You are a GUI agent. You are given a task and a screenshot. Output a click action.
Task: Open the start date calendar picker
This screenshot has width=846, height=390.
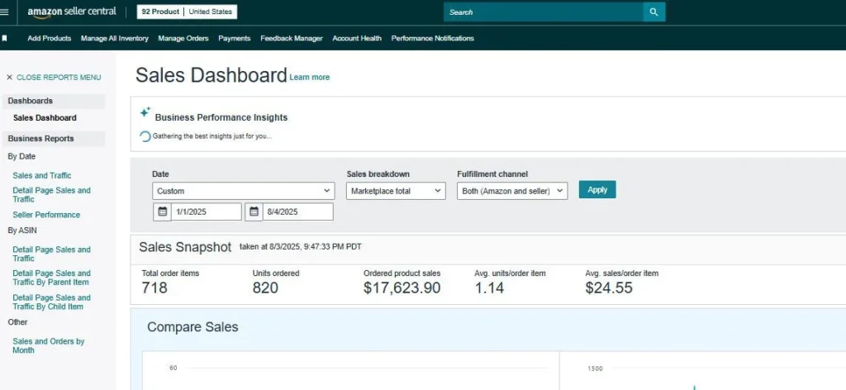163,212
